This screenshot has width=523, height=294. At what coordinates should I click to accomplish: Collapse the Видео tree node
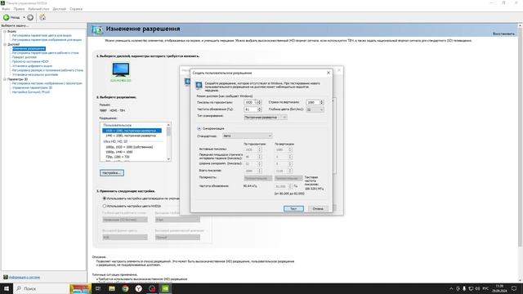click(x=5, y=31)
